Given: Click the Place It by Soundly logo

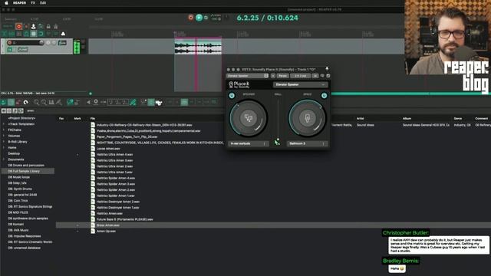Looking at the screenshot, I should 239,84.
